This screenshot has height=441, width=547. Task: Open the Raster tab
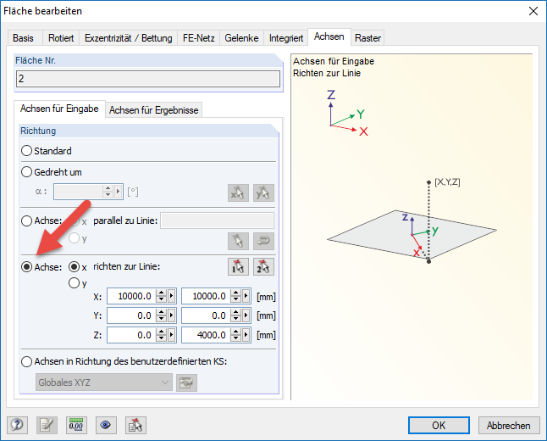pos(367,38)
